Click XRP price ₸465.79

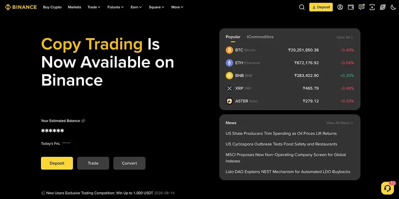tap(311, 88)
